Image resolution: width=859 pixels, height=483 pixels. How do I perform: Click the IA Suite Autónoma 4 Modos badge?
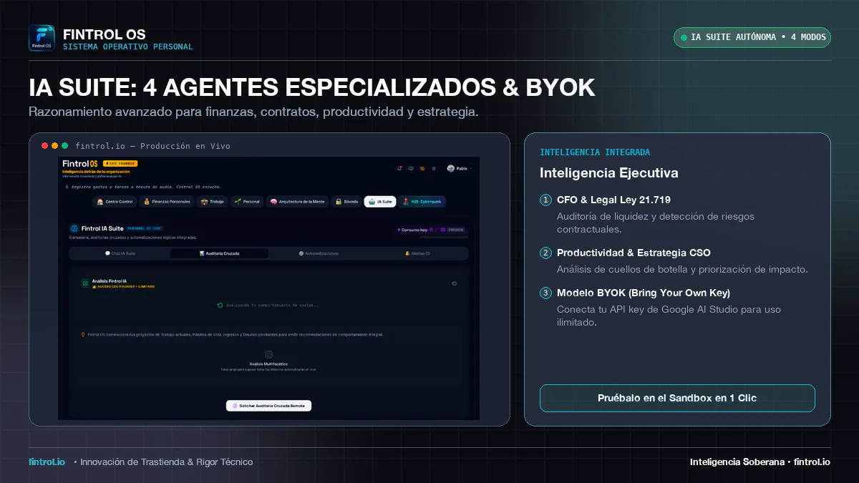[752, 37]
